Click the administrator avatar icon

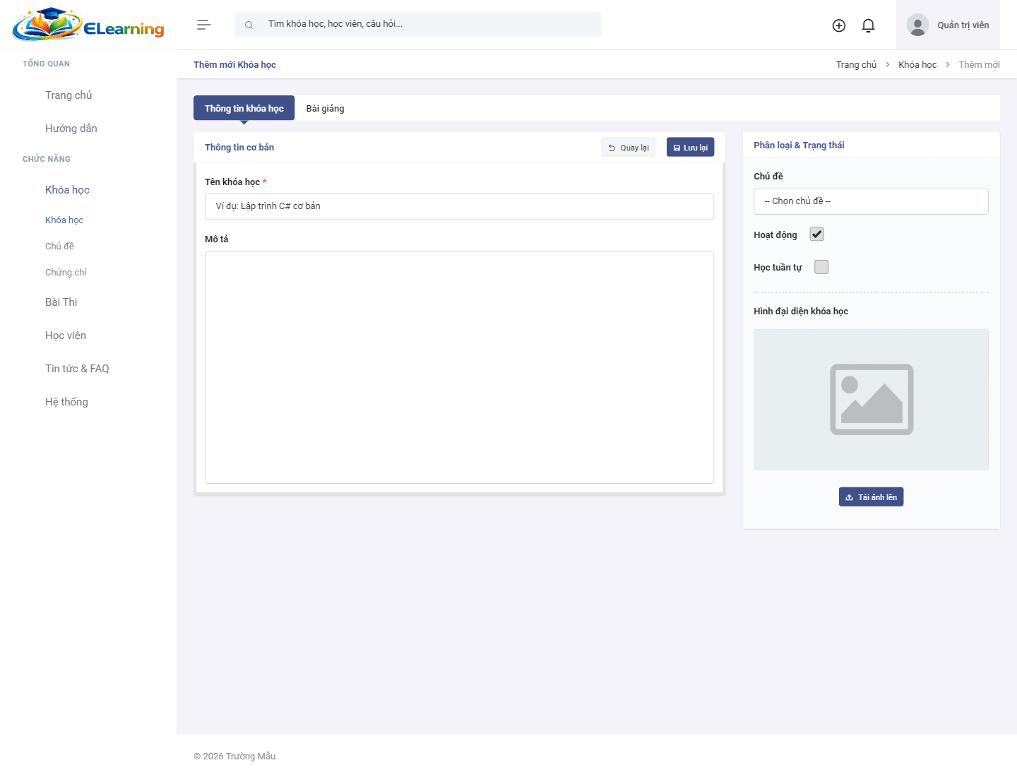click(x=917, y=25)
